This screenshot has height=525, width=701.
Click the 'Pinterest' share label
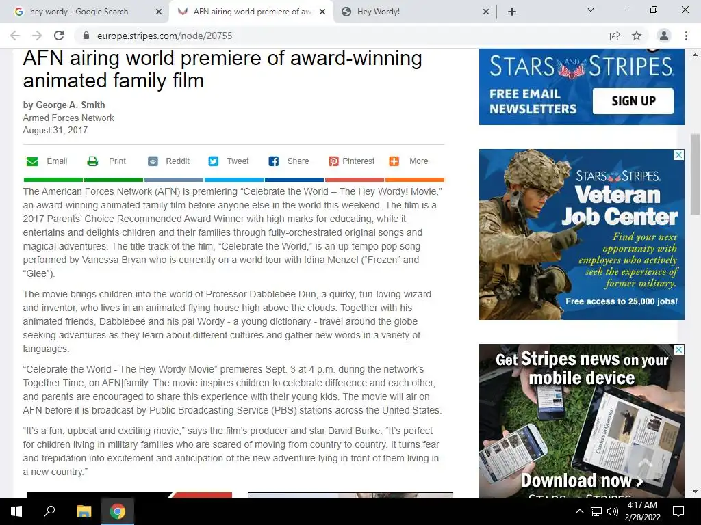359,161
